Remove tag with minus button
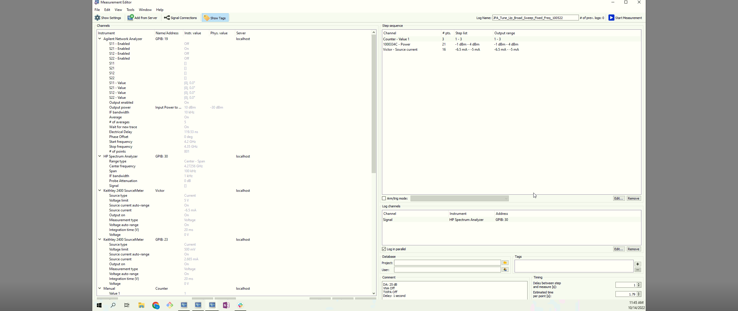 (x=638, y=270)
